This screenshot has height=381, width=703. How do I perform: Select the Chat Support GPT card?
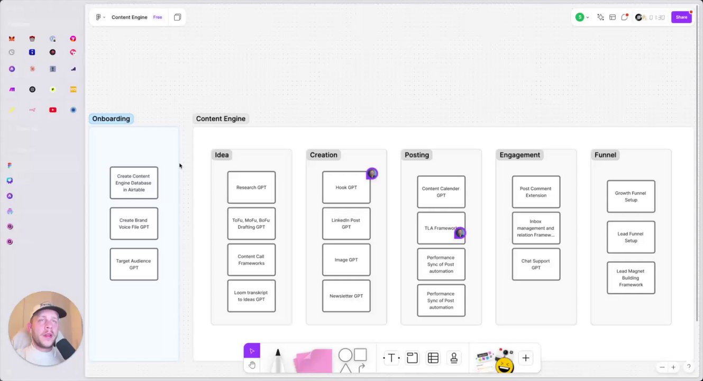click(x=536, y=264)
